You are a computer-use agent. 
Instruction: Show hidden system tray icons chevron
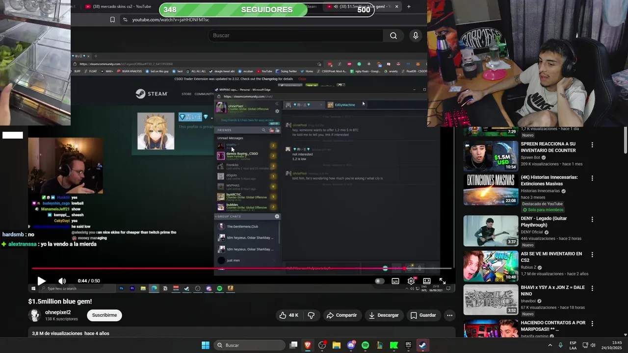point(550,345)
